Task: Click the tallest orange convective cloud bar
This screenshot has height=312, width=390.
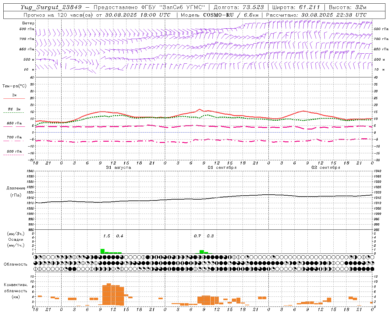Action: [x=109, y=294]
